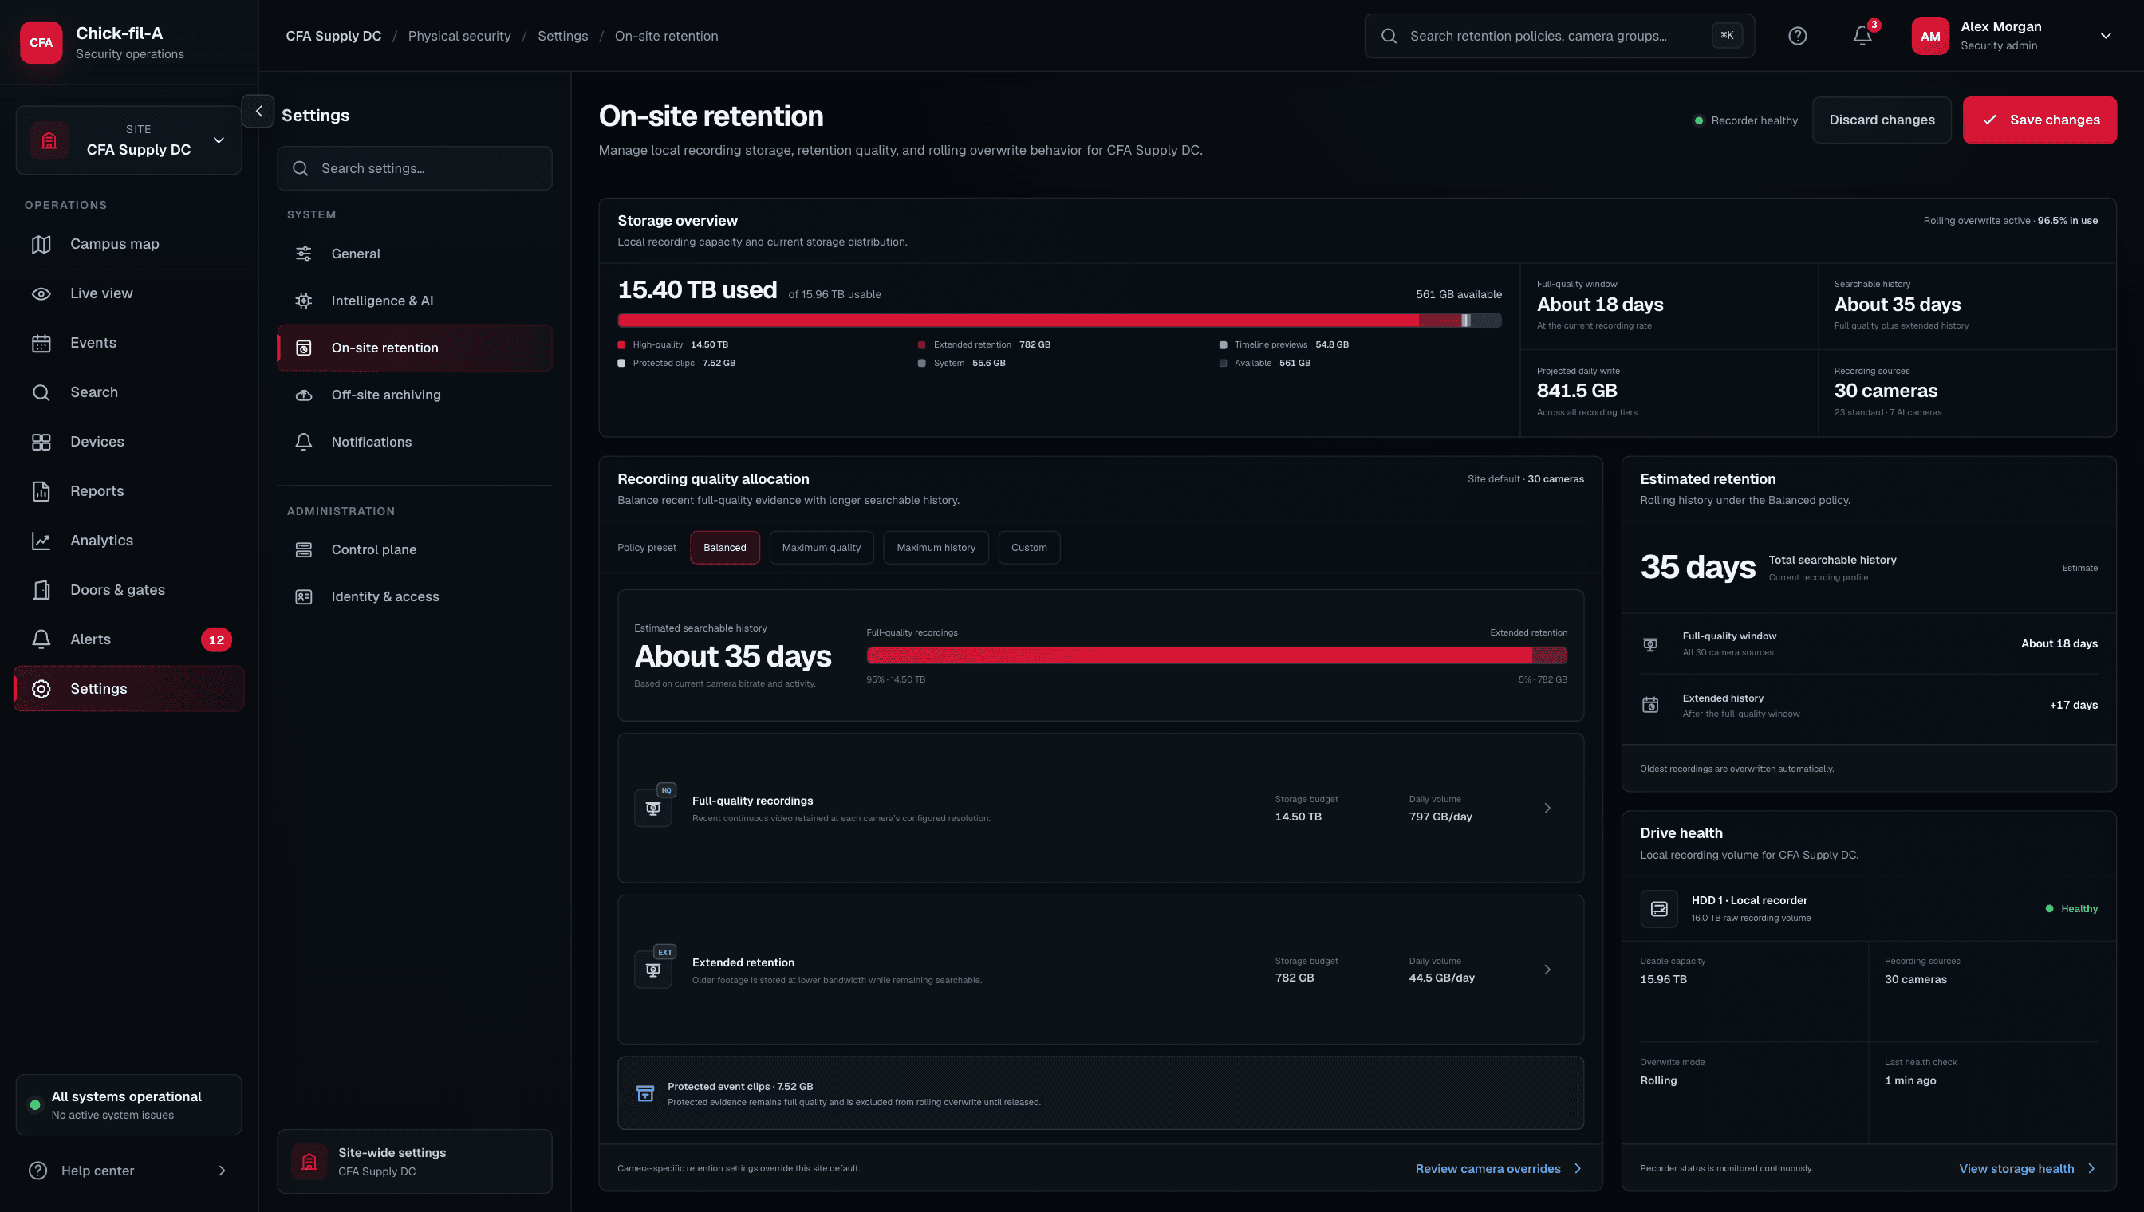Click the Live view eye icon
The width and height of the screenshot is (2144, 1212).
(x=41, y=294)
